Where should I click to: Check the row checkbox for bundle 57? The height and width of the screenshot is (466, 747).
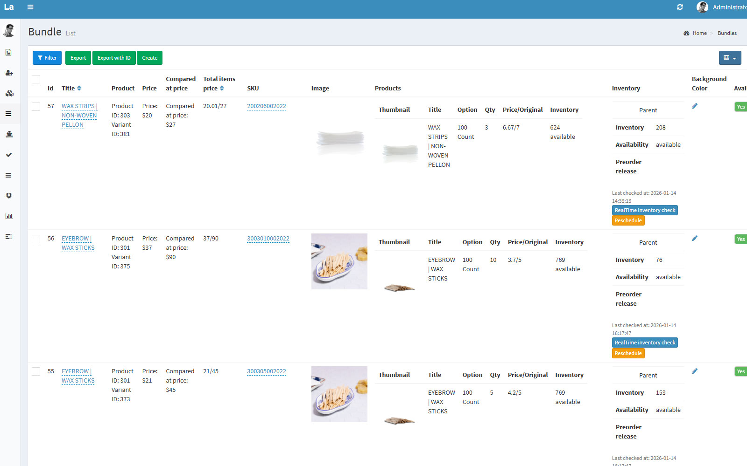[36, 107]
